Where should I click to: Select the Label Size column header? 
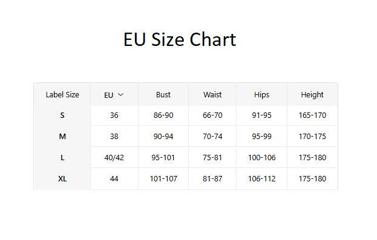click(x=62, y=95)
